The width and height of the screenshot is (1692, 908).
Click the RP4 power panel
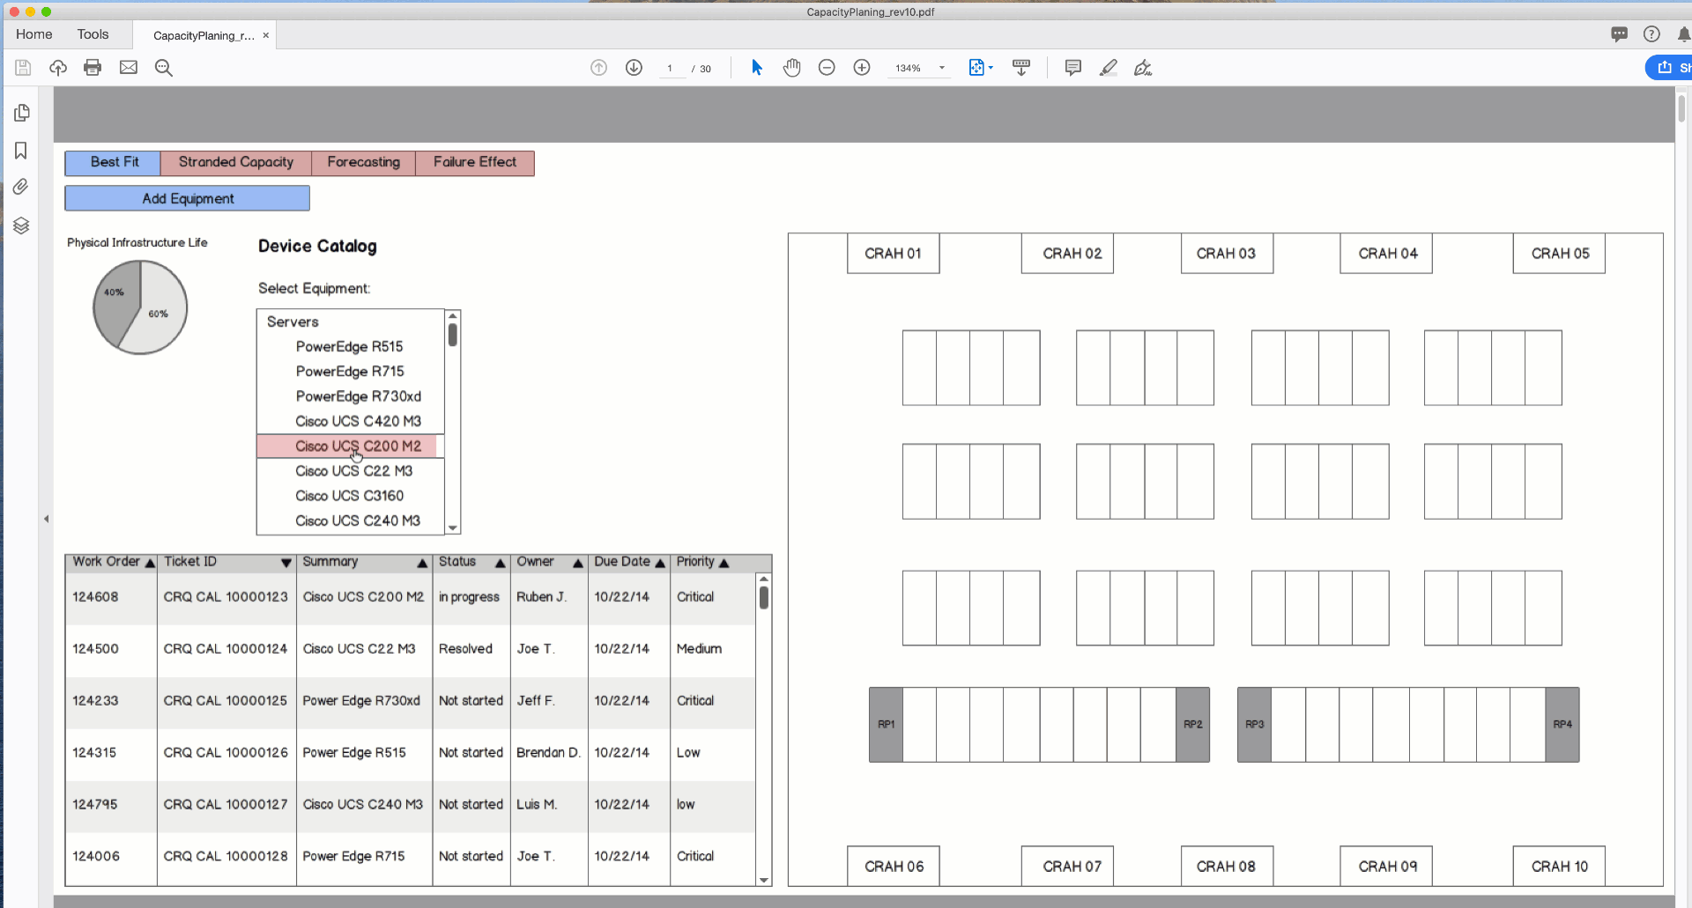pyautogui.click(x=1562, y=724)
